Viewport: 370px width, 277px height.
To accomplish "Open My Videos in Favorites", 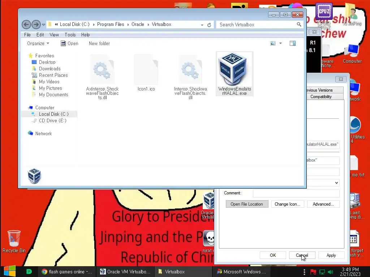I will 49,82.
